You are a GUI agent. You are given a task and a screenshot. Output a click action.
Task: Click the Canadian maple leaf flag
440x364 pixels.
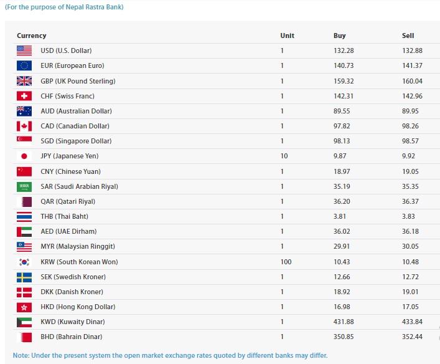(24, 126)
